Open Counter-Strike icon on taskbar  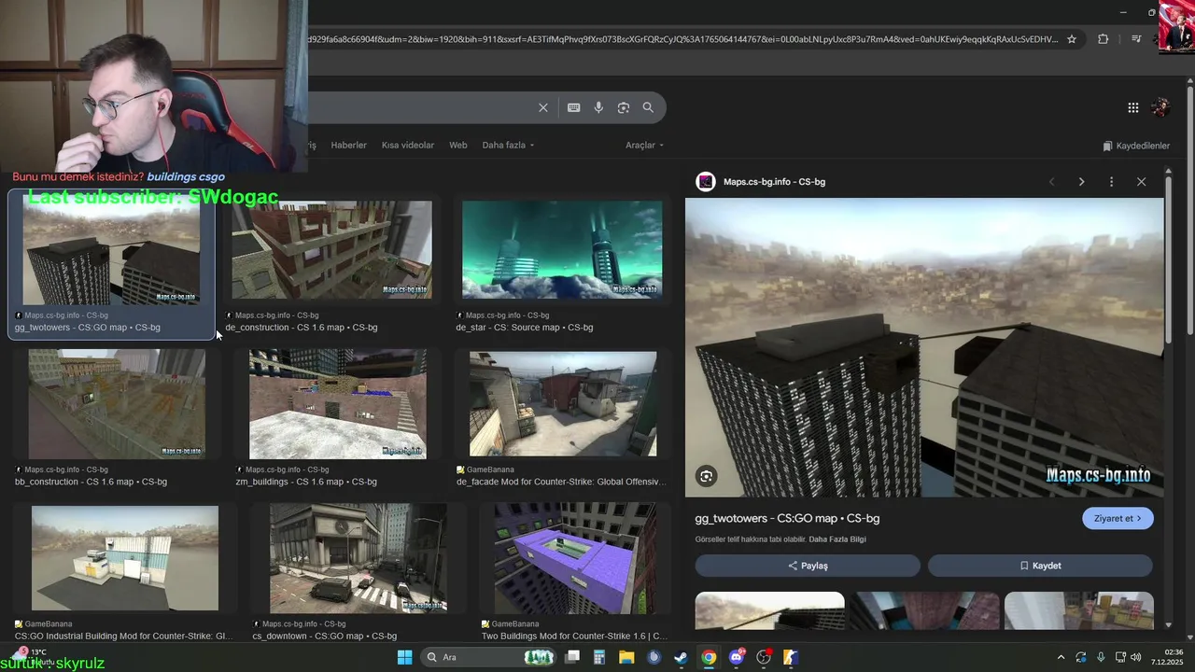[791, 657]
